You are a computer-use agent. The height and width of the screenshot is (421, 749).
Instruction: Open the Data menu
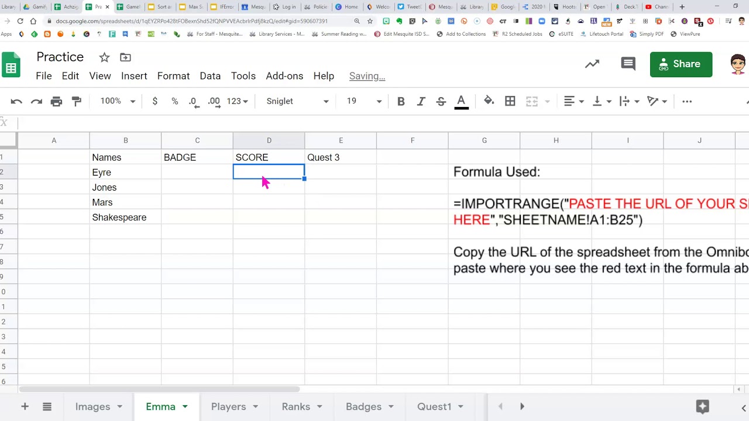click(x=210, y=76)
